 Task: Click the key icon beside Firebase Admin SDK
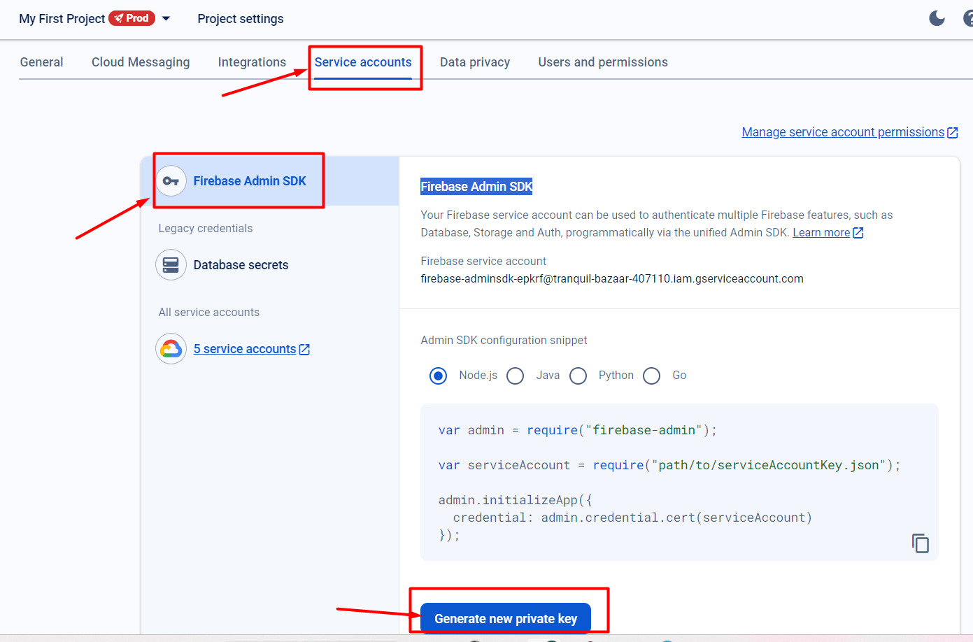point(171,181)
